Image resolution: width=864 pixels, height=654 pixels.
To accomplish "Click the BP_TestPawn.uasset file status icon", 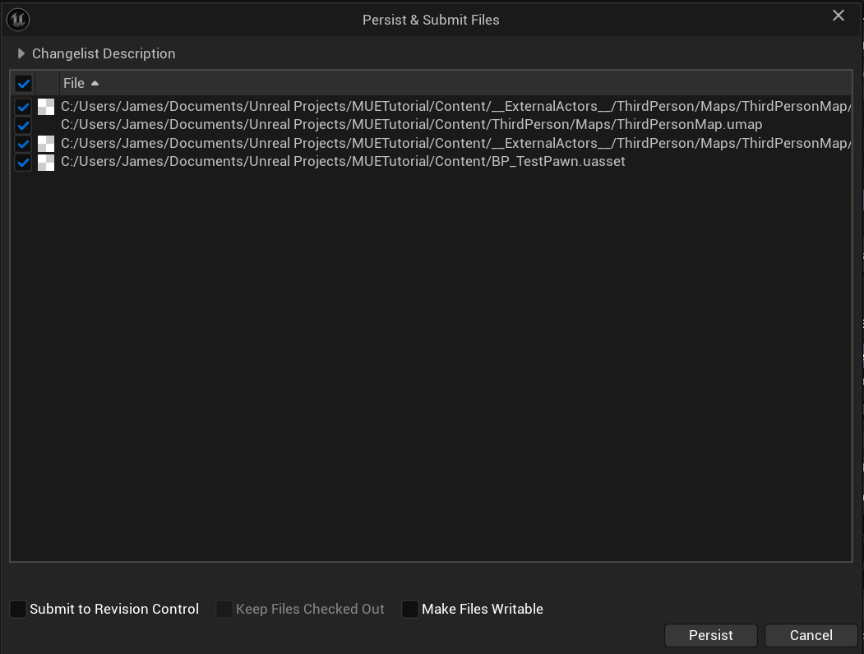I will pos(46,163).
